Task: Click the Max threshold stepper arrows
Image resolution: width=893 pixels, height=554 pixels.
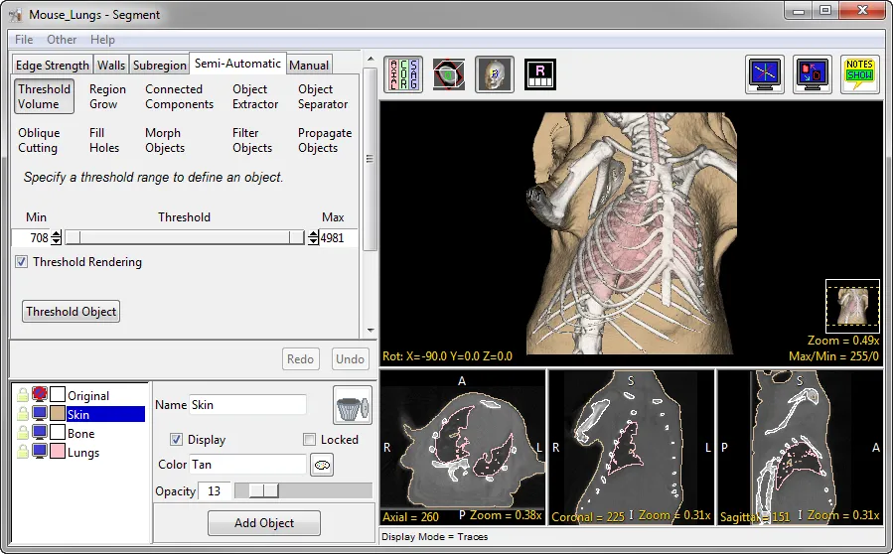Action: click(314, 237)
